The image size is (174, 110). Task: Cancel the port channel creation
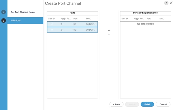pyautogui.click(x=163, y=104)
